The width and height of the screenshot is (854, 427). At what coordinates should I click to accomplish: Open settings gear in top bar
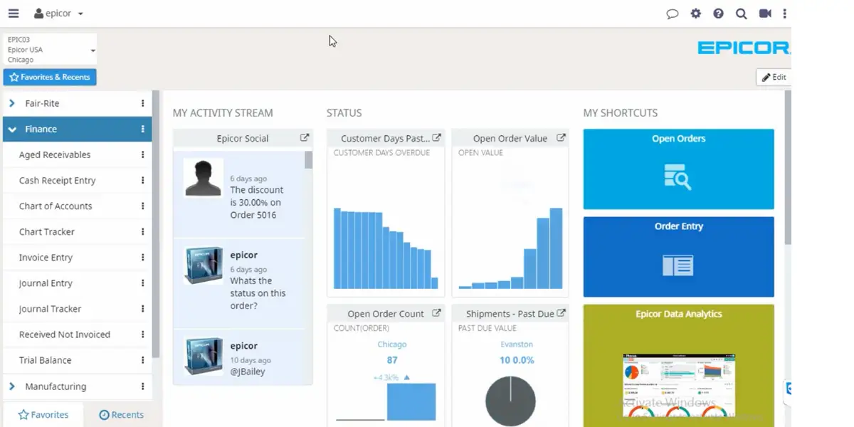tap(696, 14)
